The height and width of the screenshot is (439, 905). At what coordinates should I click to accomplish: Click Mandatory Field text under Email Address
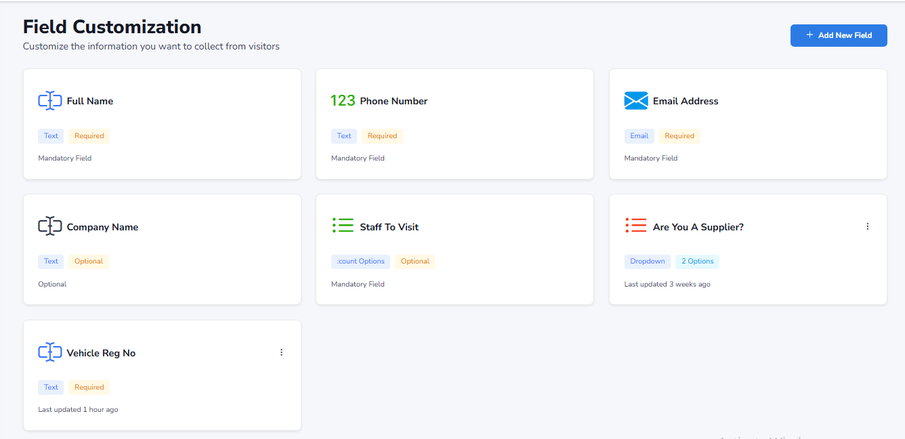651,158
